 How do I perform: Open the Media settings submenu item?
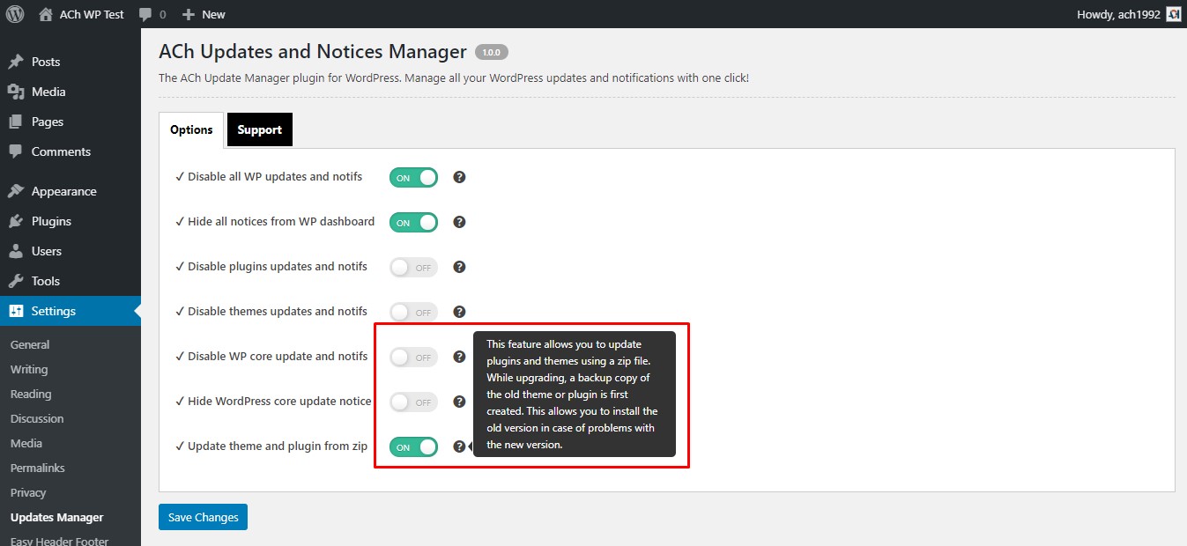click(26, 444)
